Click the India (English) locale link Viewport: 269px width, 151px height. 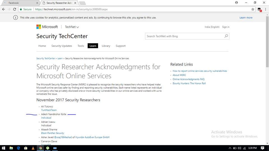pos(212,27)
